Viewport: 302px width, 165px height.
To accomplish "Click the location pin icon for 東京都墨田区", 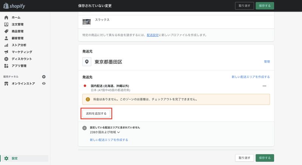I will tap(87, 62).
